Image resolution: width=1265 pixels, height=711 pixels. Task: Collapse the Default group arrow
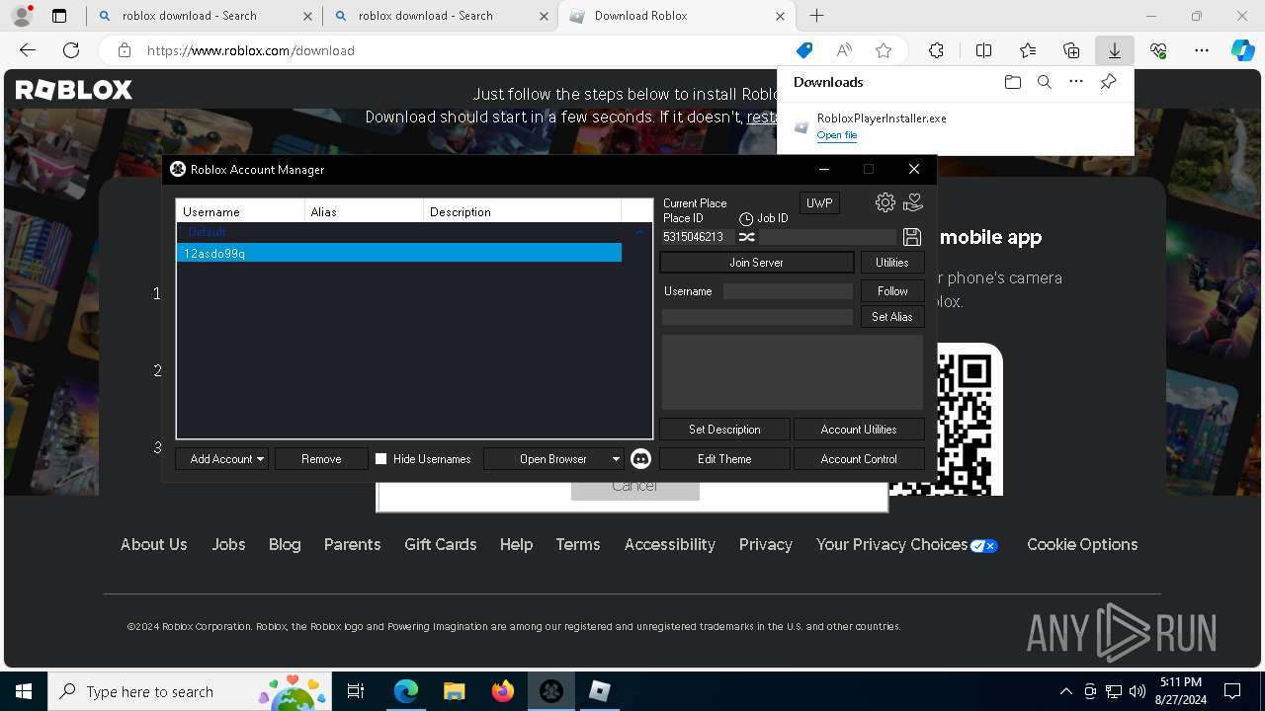pos(639,232)
